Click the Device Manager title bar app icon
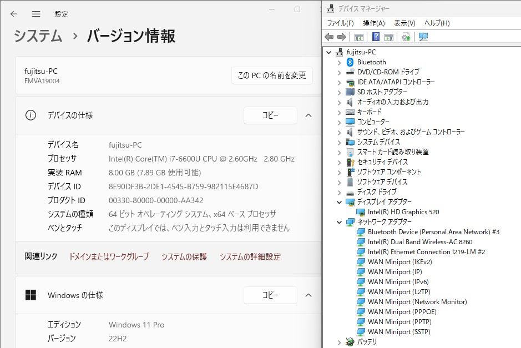The height and width of the screenshot is (348, 521). pyautogui.click(x=330, y=8)
